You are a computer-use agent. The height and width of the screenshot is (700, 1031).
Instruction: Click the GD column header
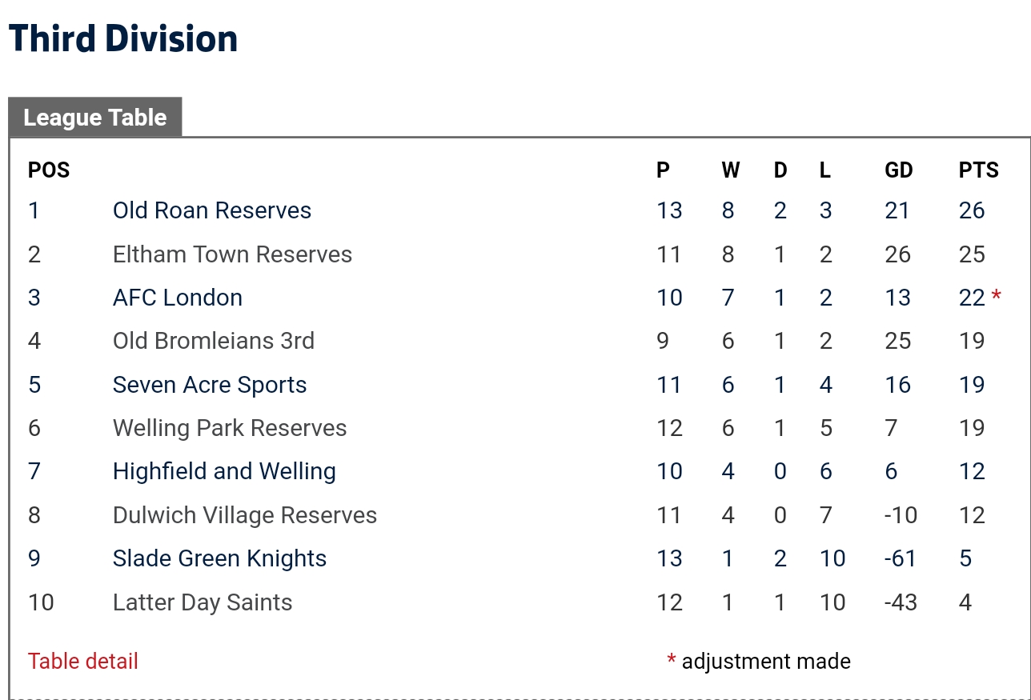[898, 170]
